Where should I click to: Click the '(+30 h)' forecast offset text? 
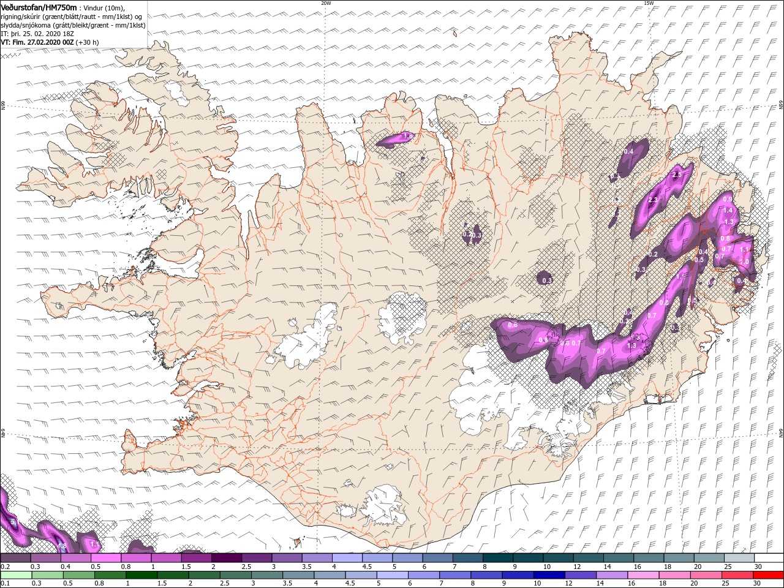(88, 42)
